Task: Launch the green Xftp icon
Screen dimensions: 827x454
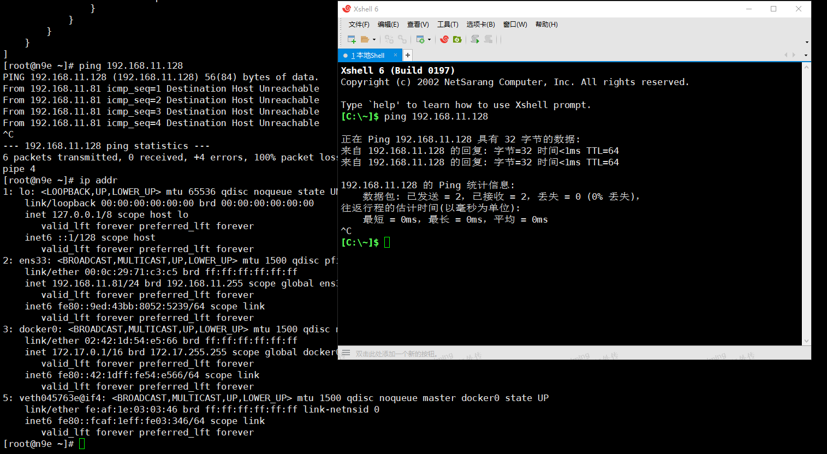Action: click(x=457, y=39)
